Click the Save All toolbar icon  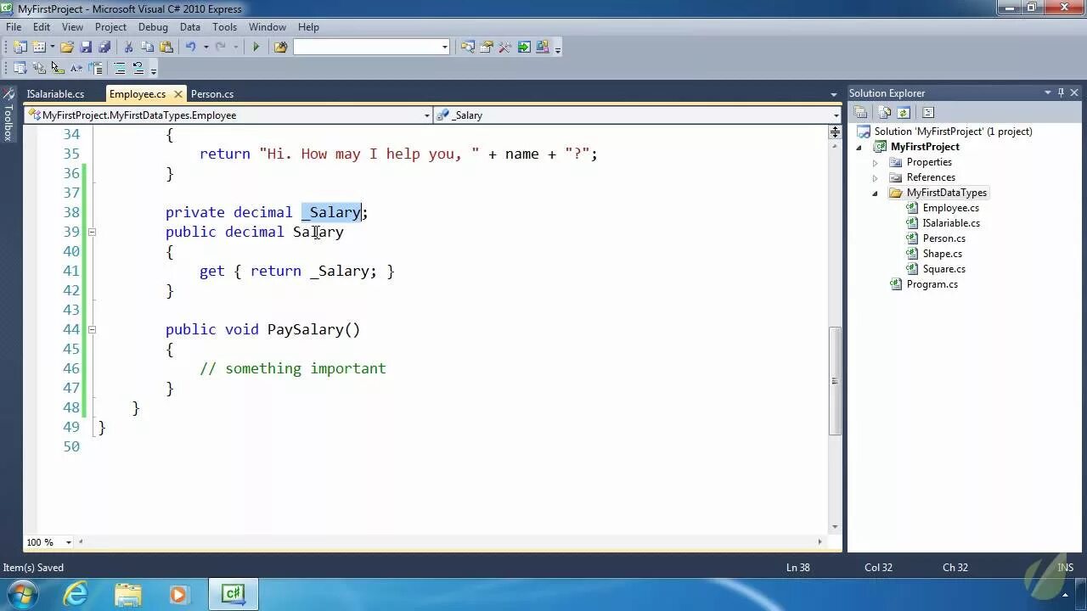click(x=104, y=48)
